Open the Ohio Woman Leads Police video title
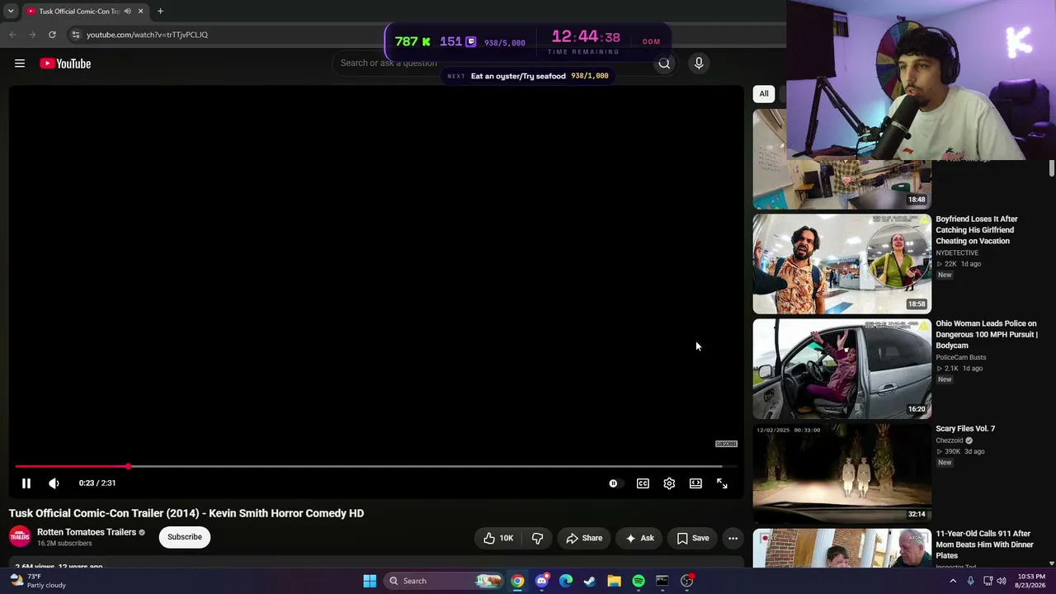 [987, 334]
